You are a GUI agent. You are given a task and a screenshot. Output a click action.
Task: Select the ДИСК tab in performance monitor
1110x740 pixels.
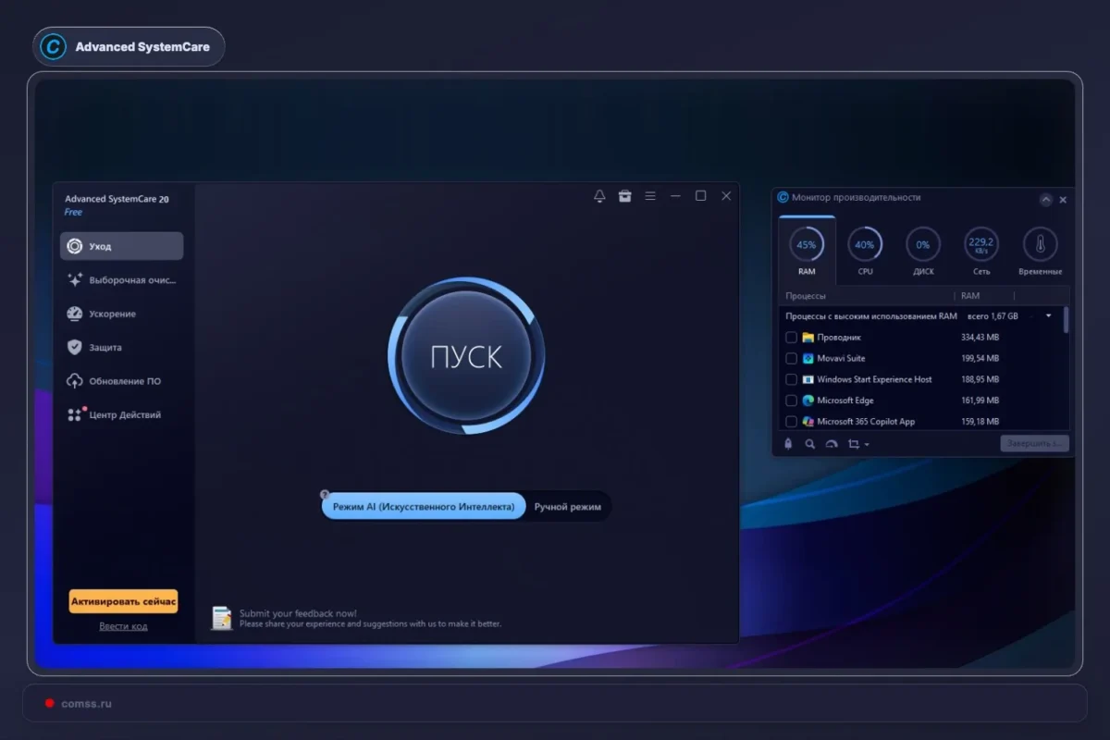(923, 251)
